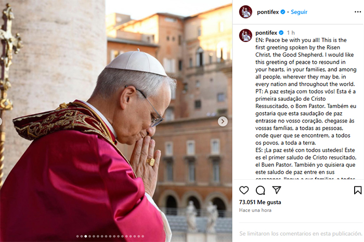Open the pontifex username in the caption
The width and height of the screenshot is (364, 242).
coord(266,33)
